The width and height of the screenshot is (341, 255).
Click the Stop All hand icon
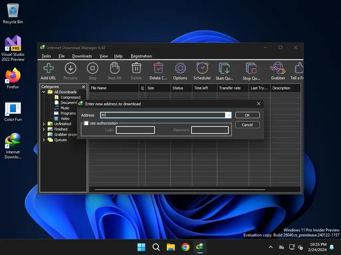115,68
